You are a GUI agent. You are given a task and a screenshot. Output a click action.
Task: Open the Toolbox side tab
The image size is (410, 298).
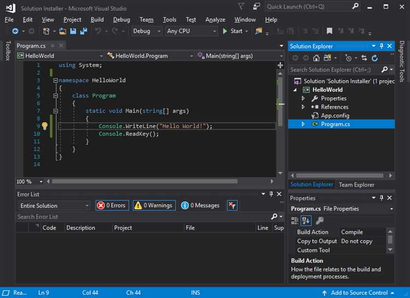(8, 51)
